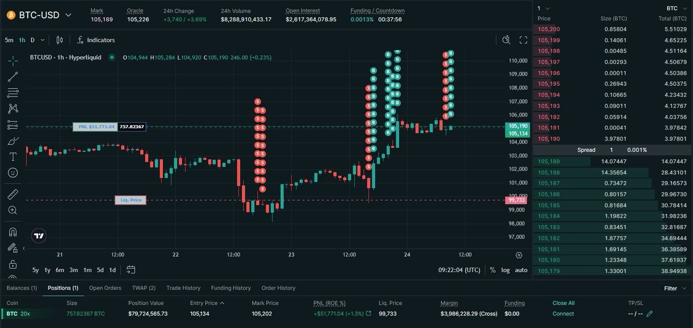The image size is (693, 328).
Task: Click the Liq. Price line label
Action: (x=130, y=200)
